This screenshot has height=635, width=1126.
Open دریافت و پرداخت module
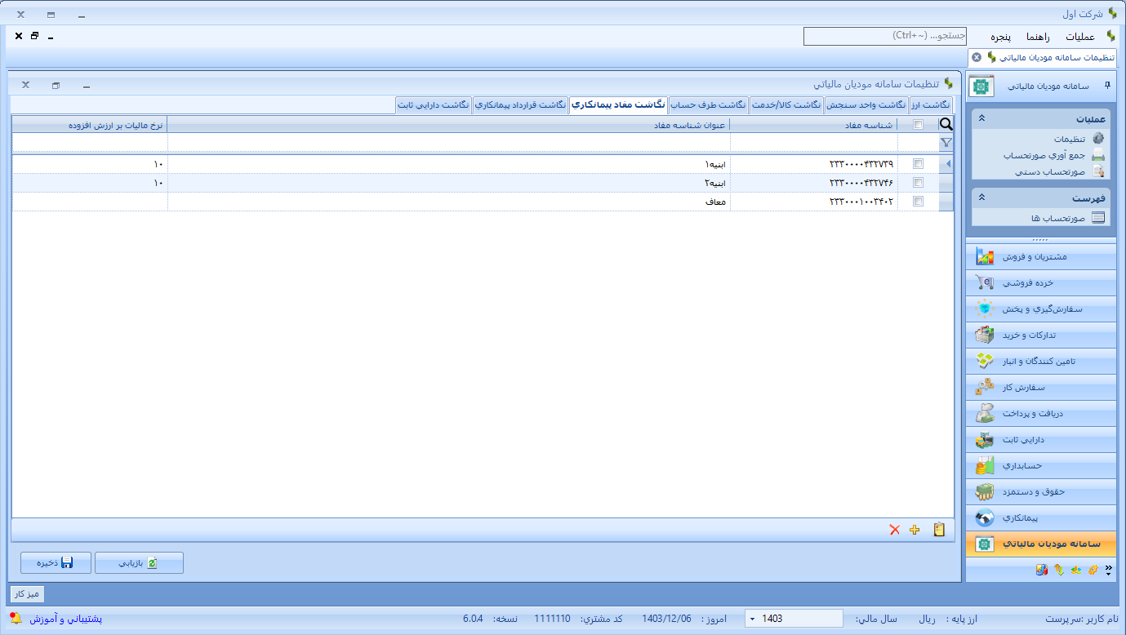pyautogui.click(x=1041, y=413)
